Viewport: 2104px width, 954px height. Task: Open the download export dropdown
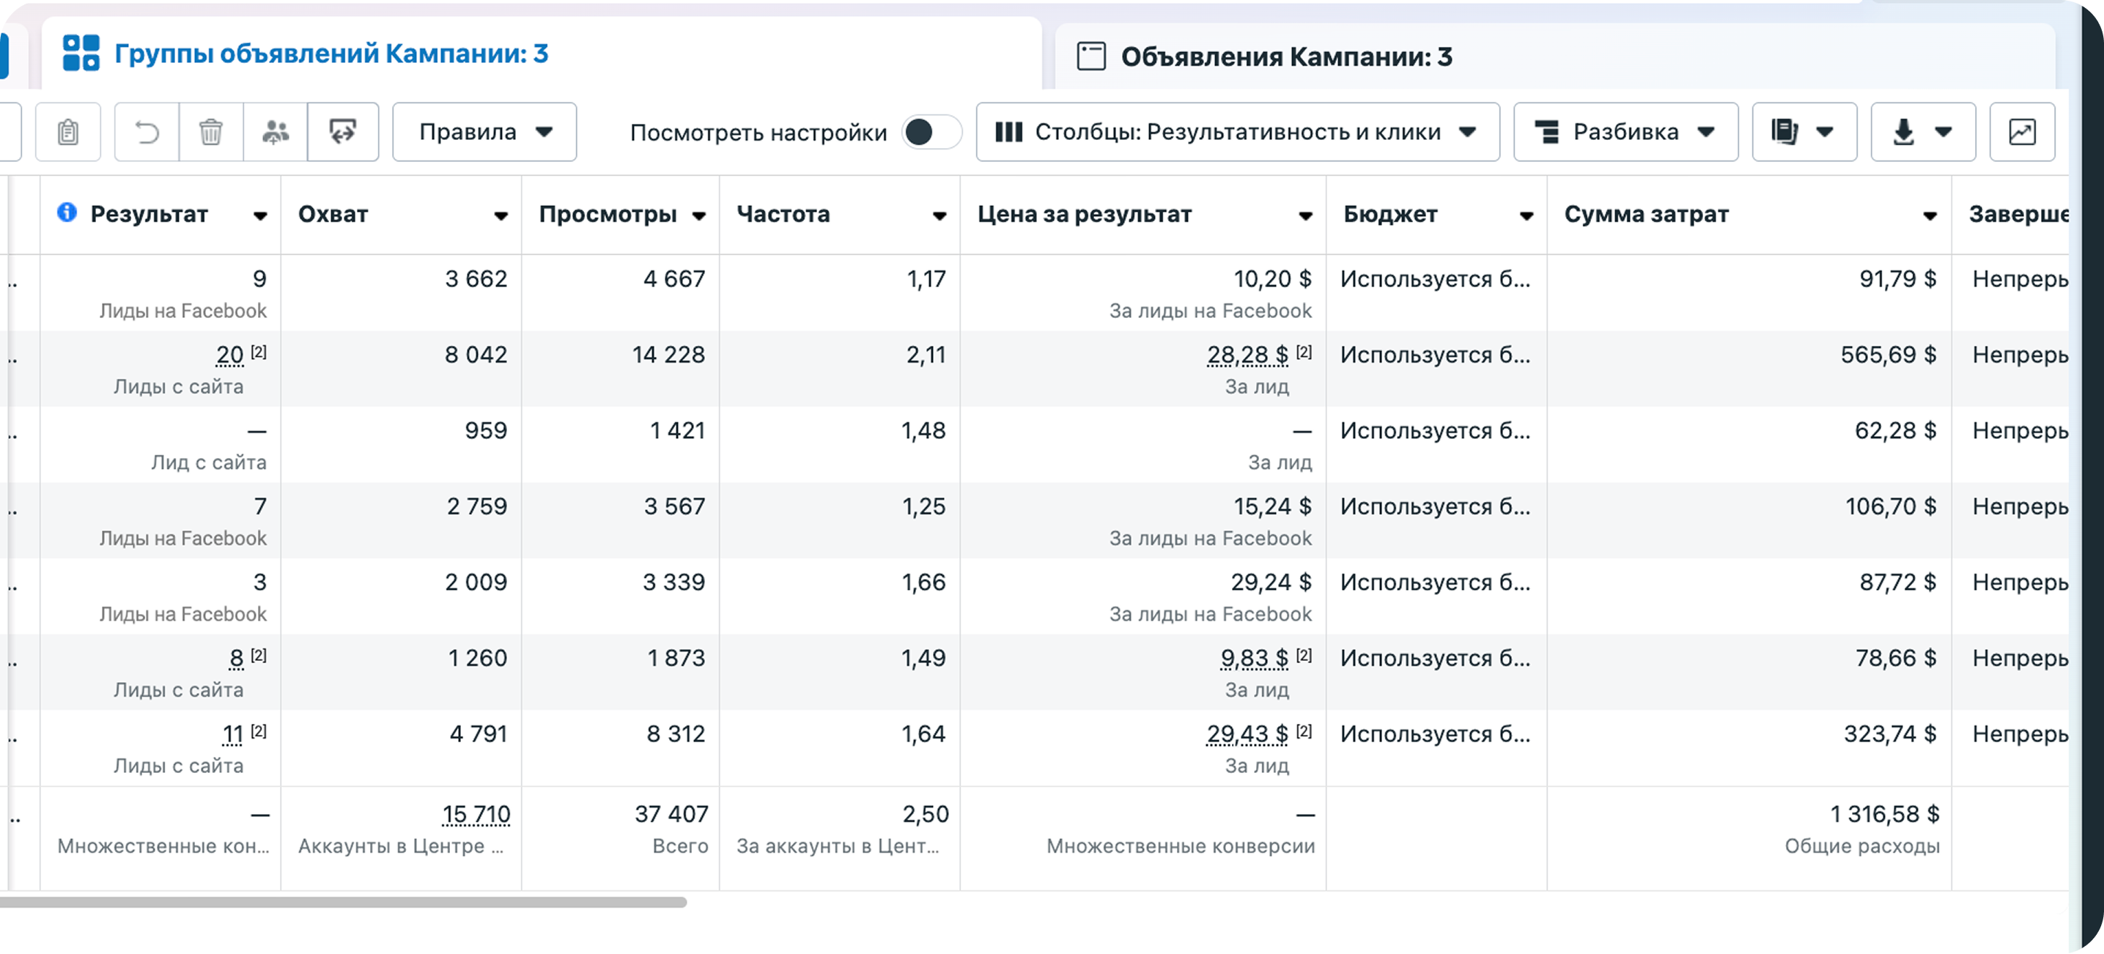(1924, 131)
